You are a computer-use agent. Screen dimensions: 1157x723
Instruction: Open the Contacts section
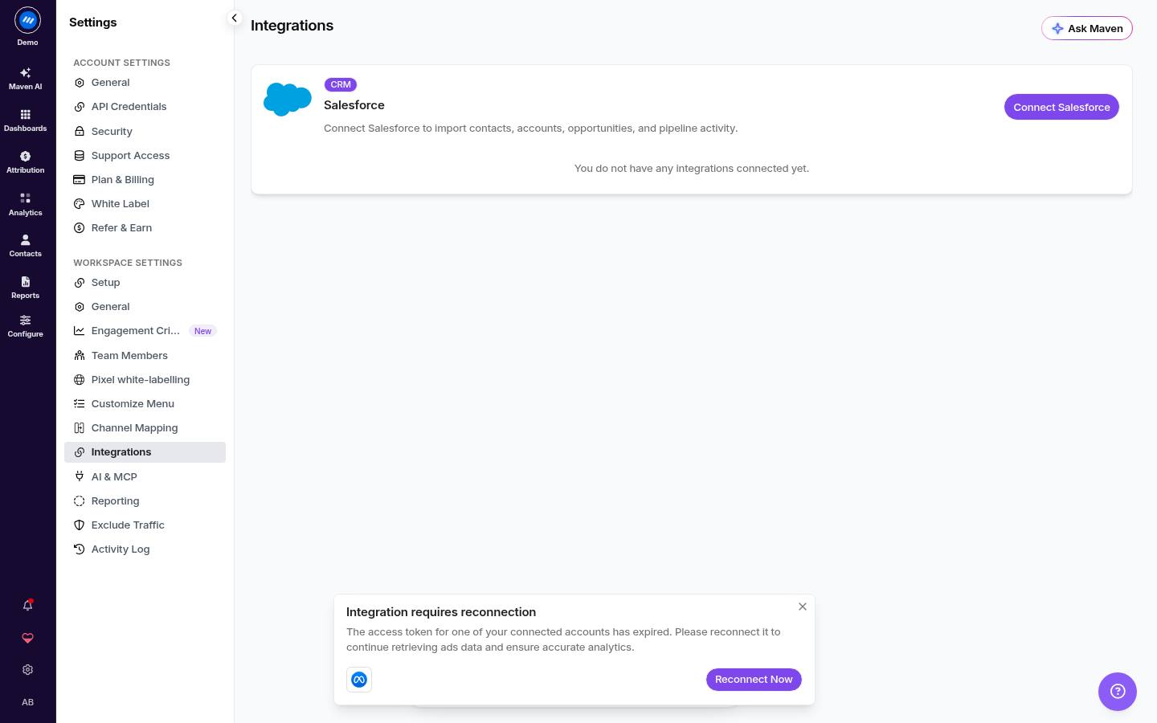[x=26, y=245]
